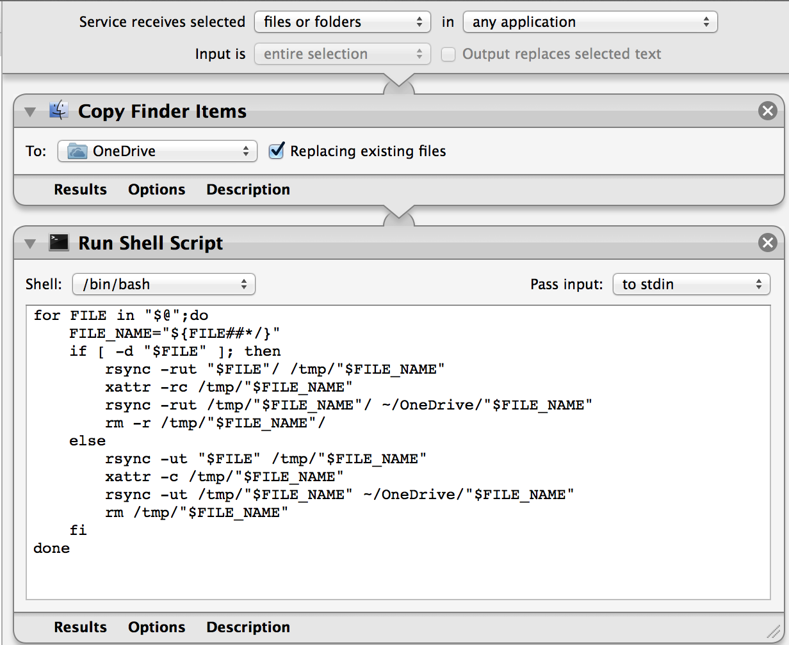Show Options of Run Shell Script

coord(157,627)
